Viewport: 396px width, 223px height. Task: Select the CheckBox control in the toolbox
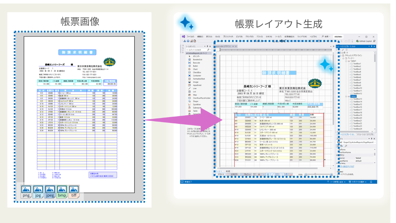pos(197,72)
